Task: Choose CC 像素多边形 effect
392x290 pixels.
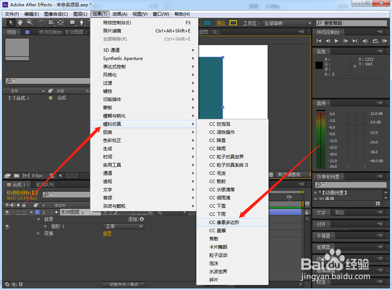Action: [x=232, y=223]
